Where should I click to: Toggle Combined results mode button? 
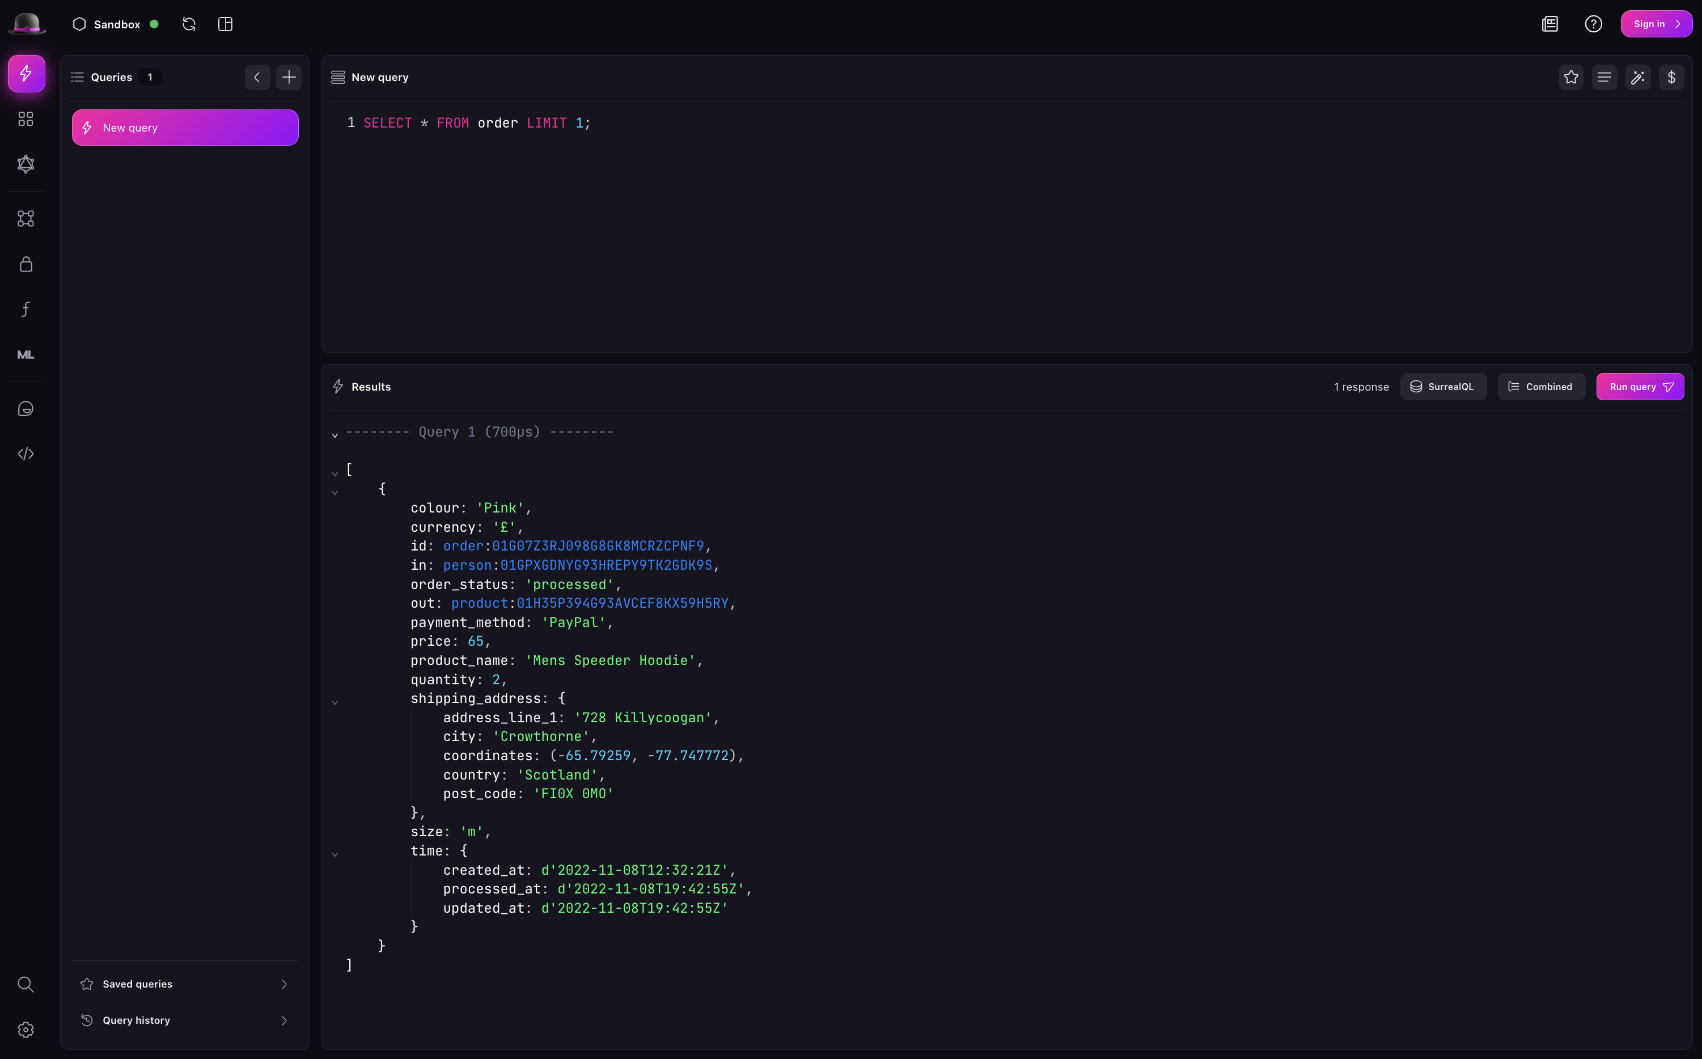click(1541, 387)
